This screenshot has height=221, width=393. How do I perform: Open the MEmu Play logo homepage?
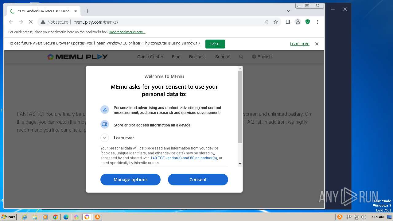click(x=77, y=57)
